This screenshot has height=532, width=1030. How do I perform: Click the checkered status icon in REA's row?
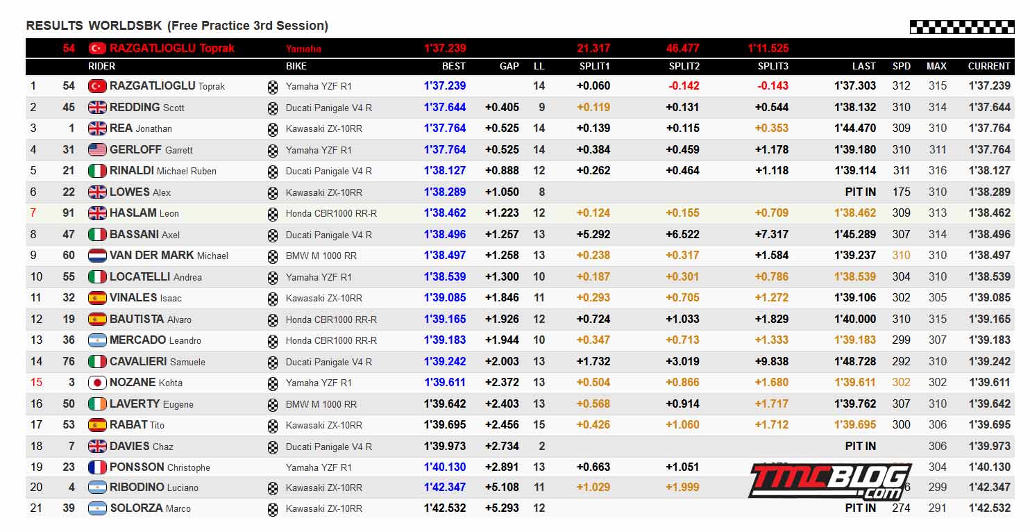point(273,129)
